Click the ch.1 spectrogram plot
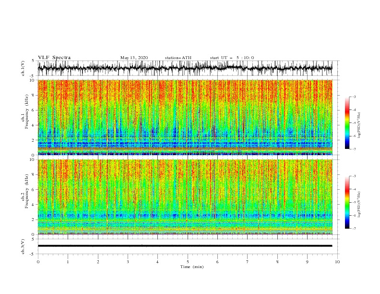380x294 pixels. [185, 117]
